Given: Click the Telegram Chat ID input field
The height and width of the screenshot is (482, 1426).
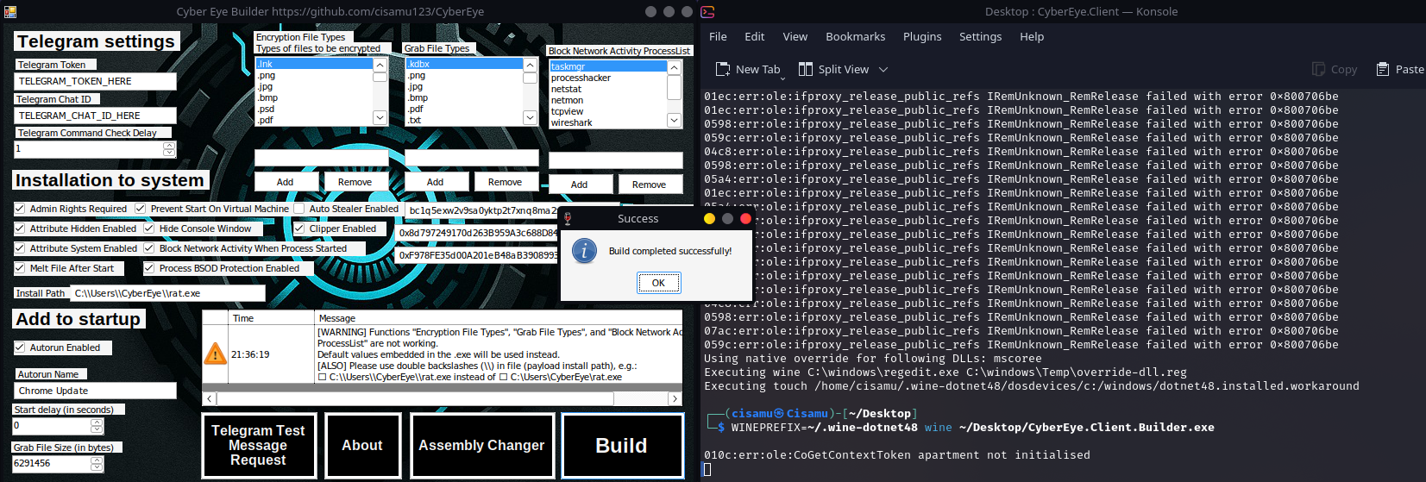Looking at the screenshot, I should pos(96,116).
